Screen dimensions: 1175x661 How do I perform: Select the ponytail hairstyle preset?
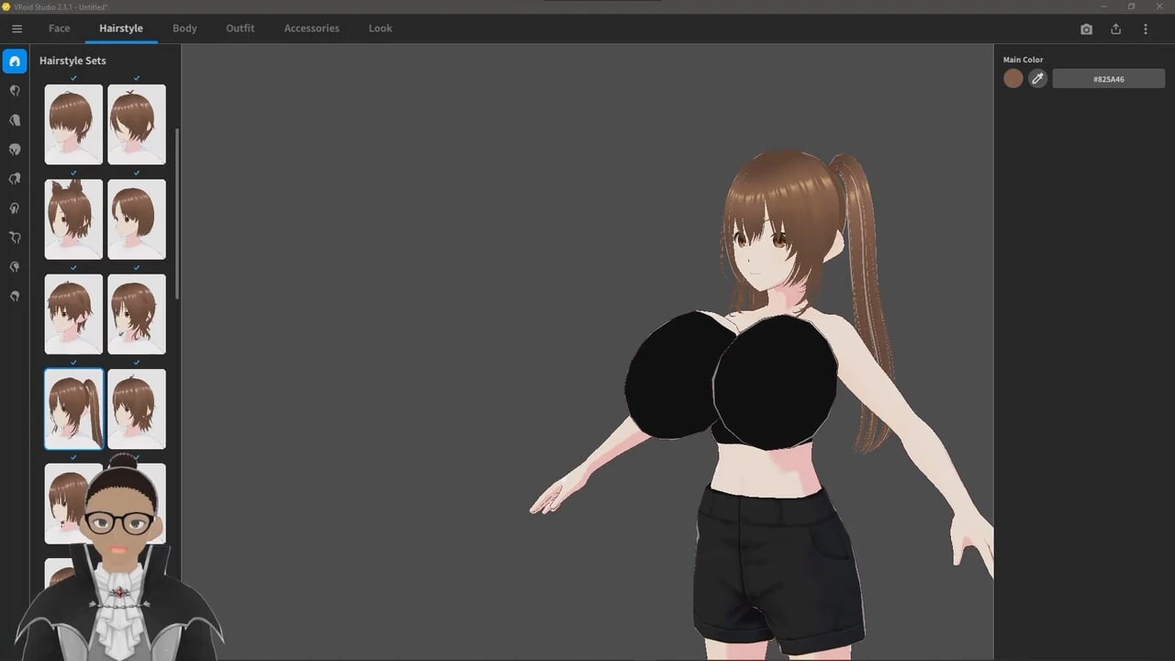click(73, 409)
